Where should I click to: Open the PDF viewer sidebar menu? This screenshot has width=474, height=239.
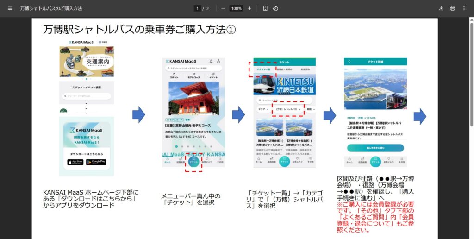pyautogui.click(x=10, y=8)
